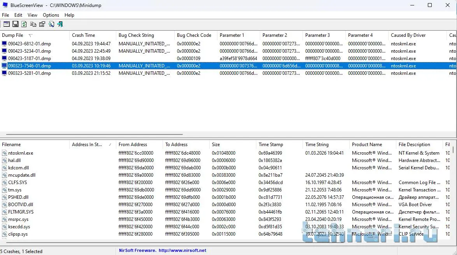457x255 pixels.
Task: Sort crashes by Crash Time column
Action: (83, 35)
